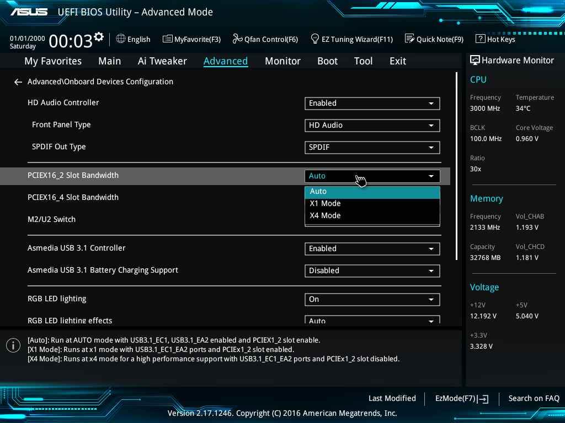Open Search on FAQ link
The height and width of the screenshot is (423, 565).
[534, 399]
